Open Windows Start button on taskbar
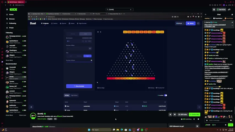235x132 pixels. click(x=89, y=130)
